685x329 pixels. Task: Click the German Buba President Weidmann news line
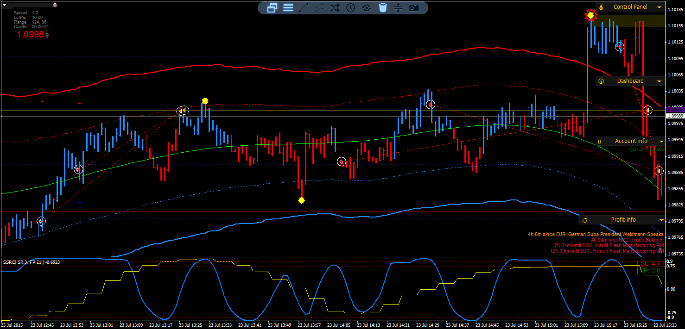(596, 235)
